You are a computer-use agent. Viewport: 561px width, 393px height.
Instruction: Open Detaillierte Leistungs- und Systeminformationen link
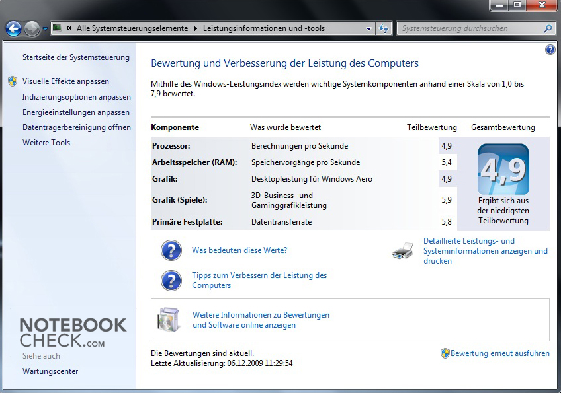486,251
